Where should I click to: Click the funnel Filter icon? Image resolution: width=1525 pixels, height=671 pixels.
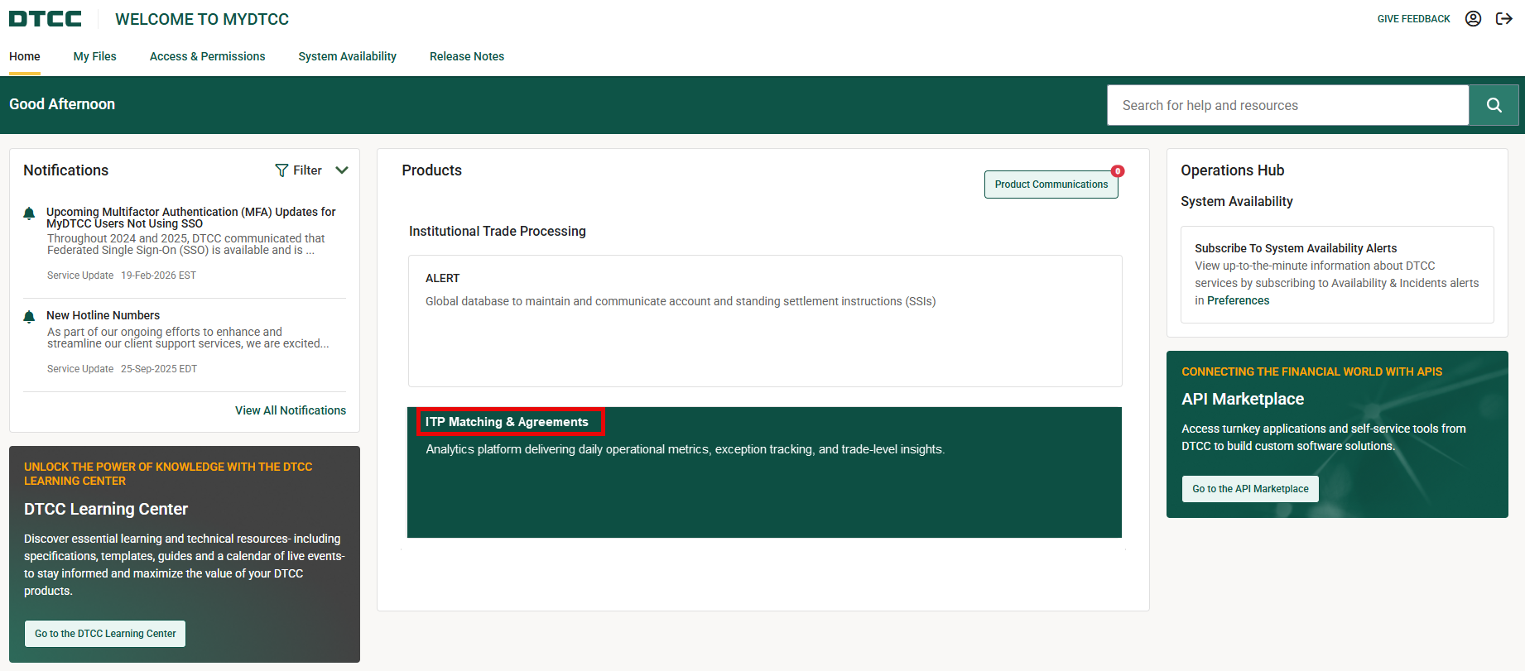[x=281, y=170]
